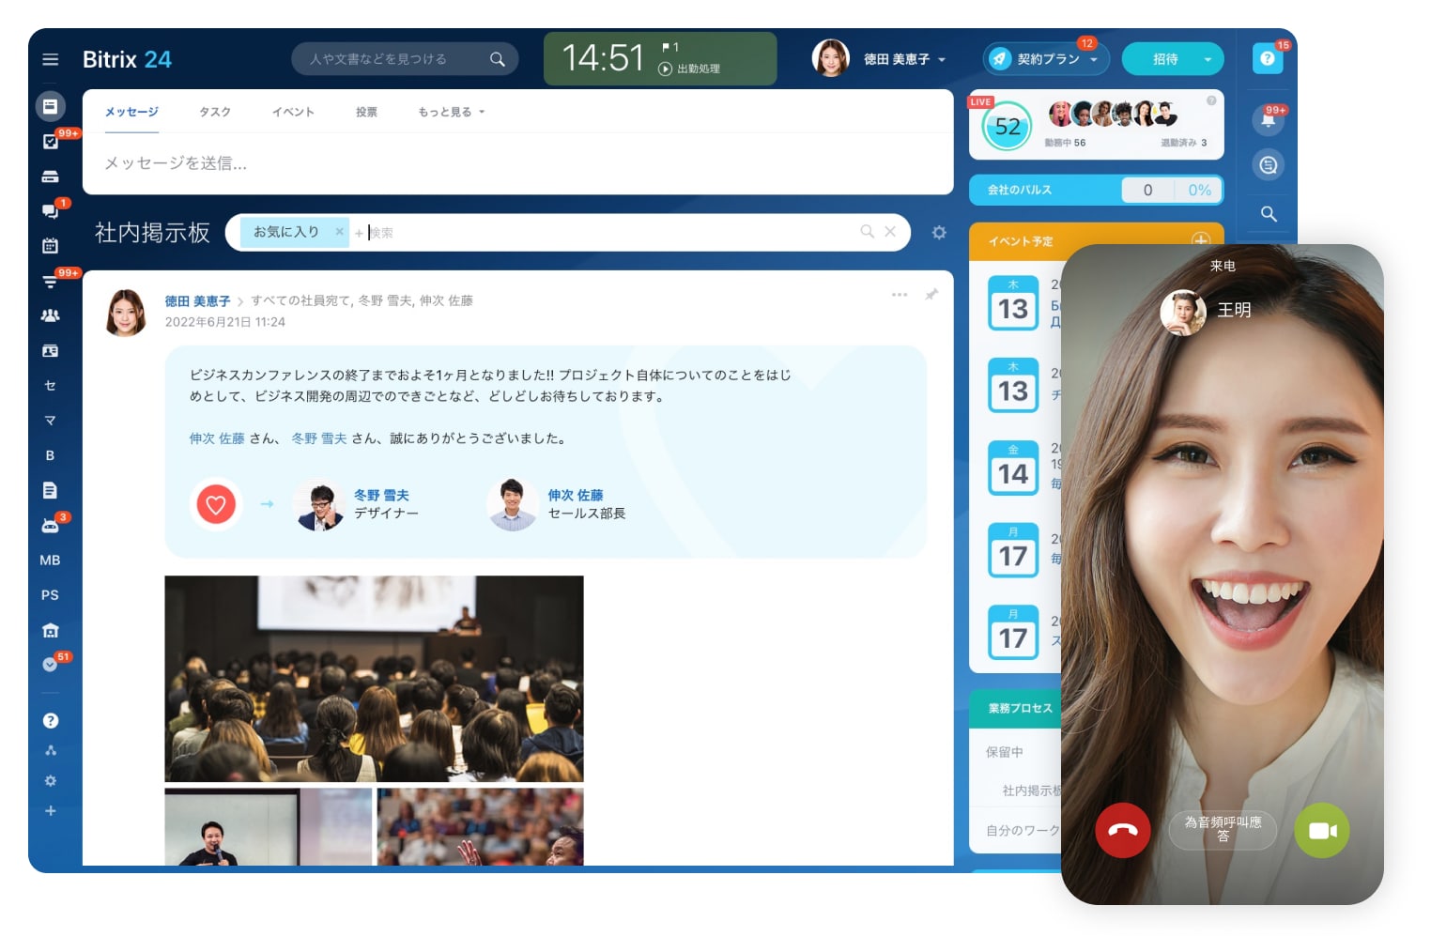The image size is (1431, 952).
Task: Focus the メッセージを送信 input
Action: 518,163
